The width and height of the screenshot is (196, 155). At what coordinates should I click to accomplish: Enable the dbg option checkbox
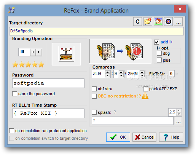(159, 53)
